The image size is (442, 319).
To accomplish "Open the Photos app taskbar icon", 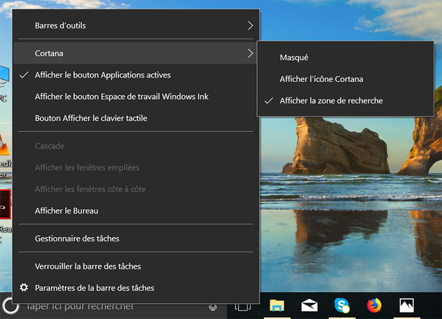I will click(407, 306).
